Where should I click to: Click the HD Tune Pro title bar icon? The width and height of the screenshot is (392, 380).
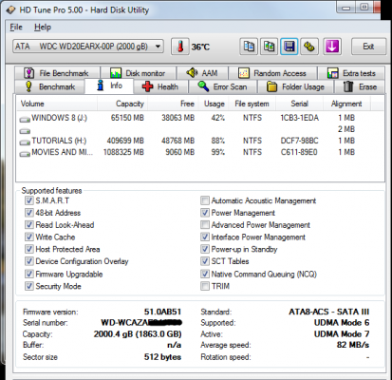(10, 10)
